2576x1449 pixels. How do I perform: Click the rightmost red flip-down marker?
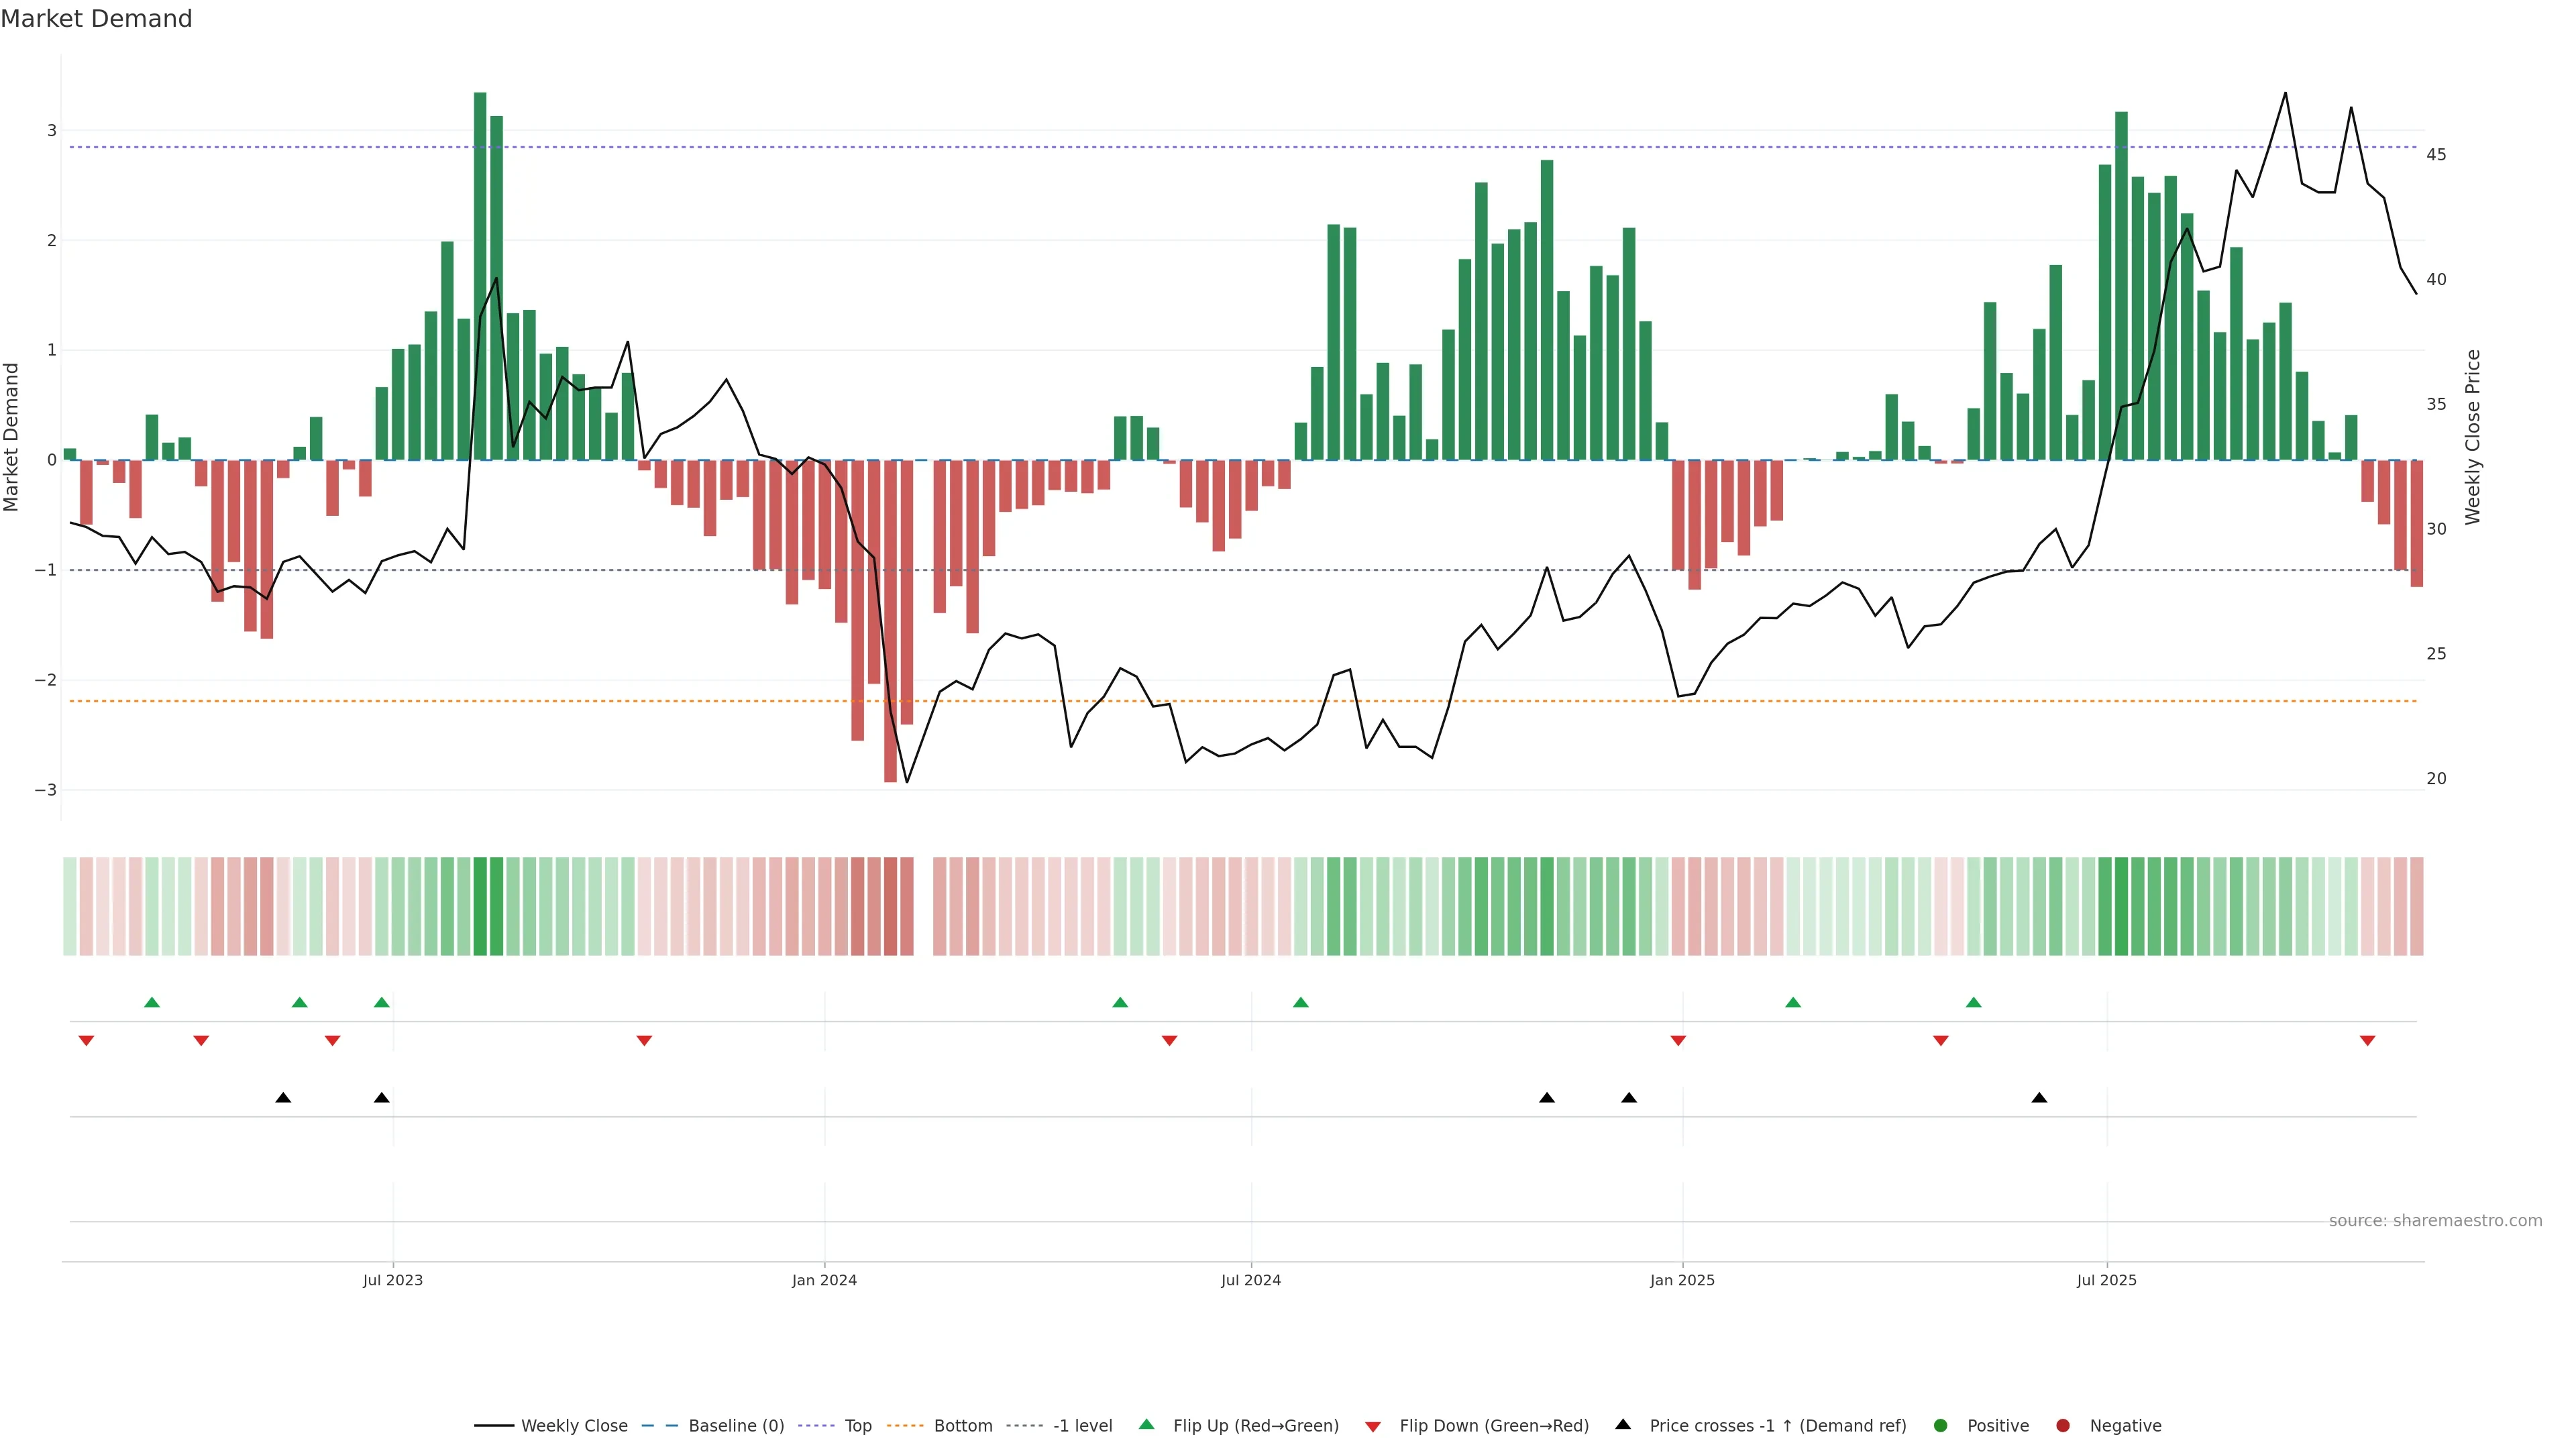click(x=2367, y=1041)
